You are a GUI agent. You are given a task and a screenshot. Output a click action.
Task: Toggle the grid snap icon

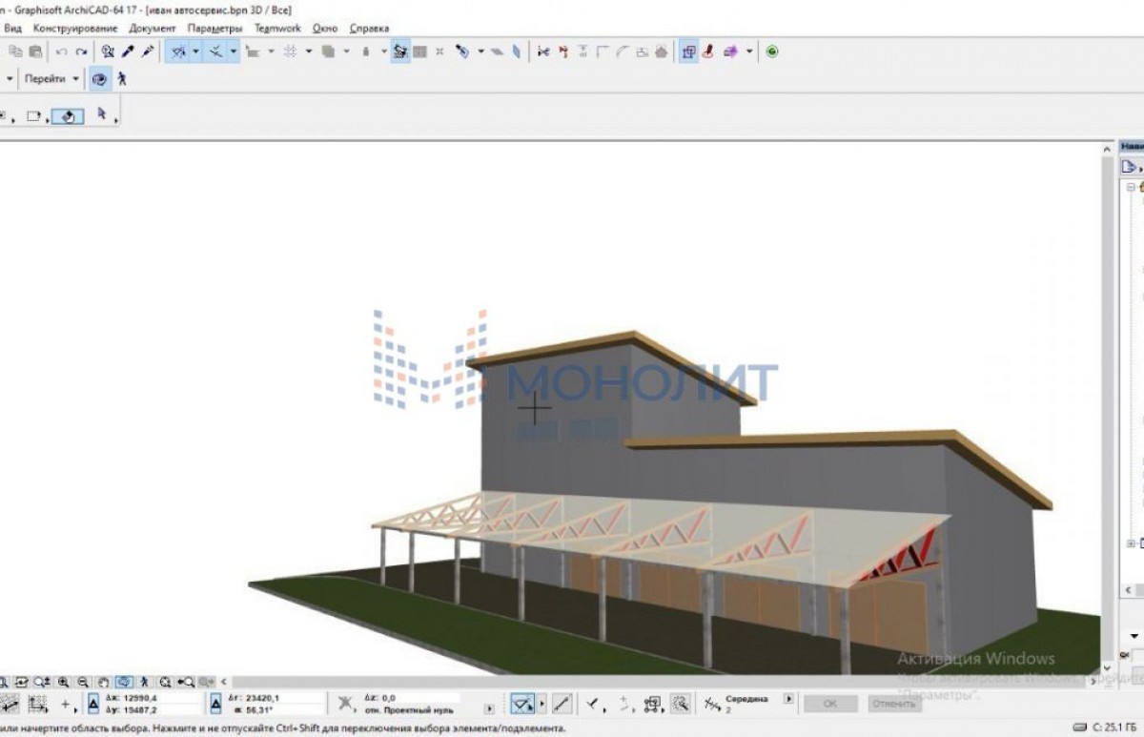(x=292, y=51)
